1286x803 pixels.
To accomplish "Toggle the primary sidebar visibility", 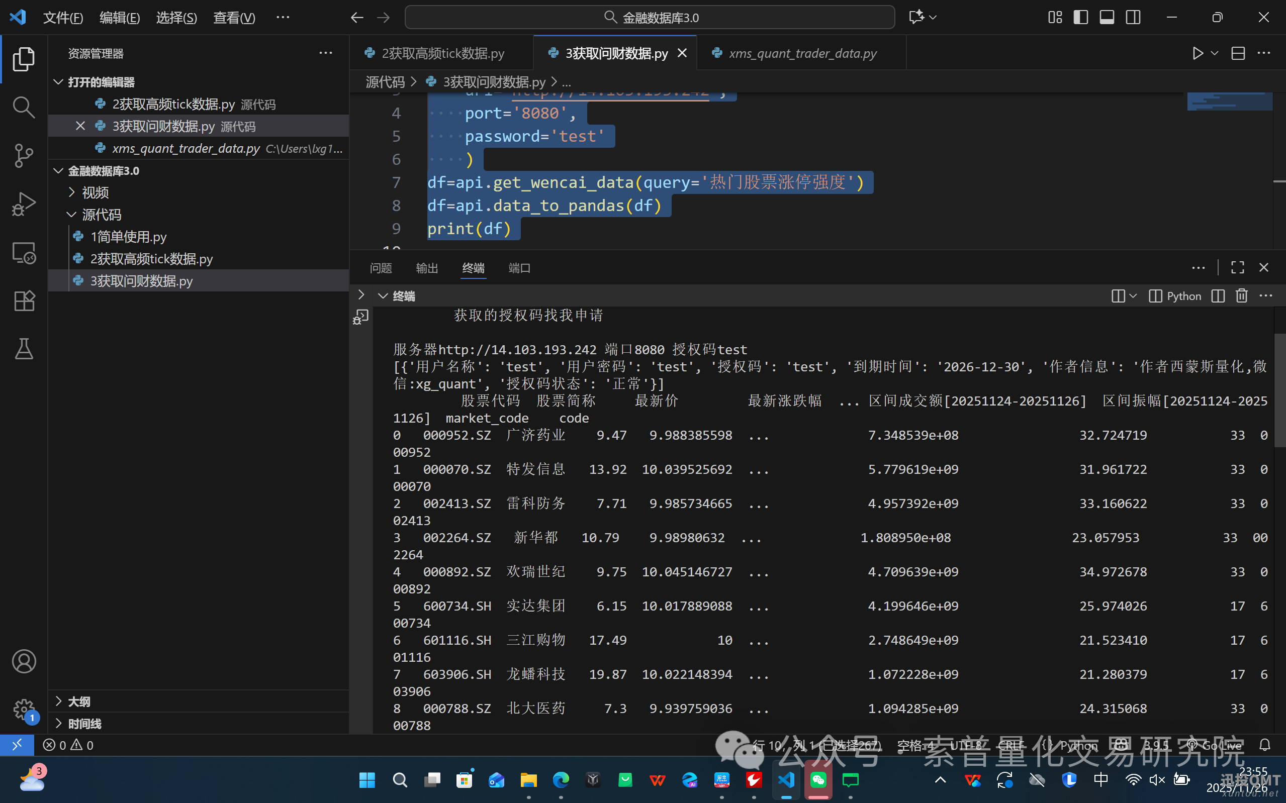I will click(x=1080, y=18).
